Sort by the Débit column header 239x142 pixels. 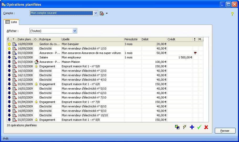(154, 39)
